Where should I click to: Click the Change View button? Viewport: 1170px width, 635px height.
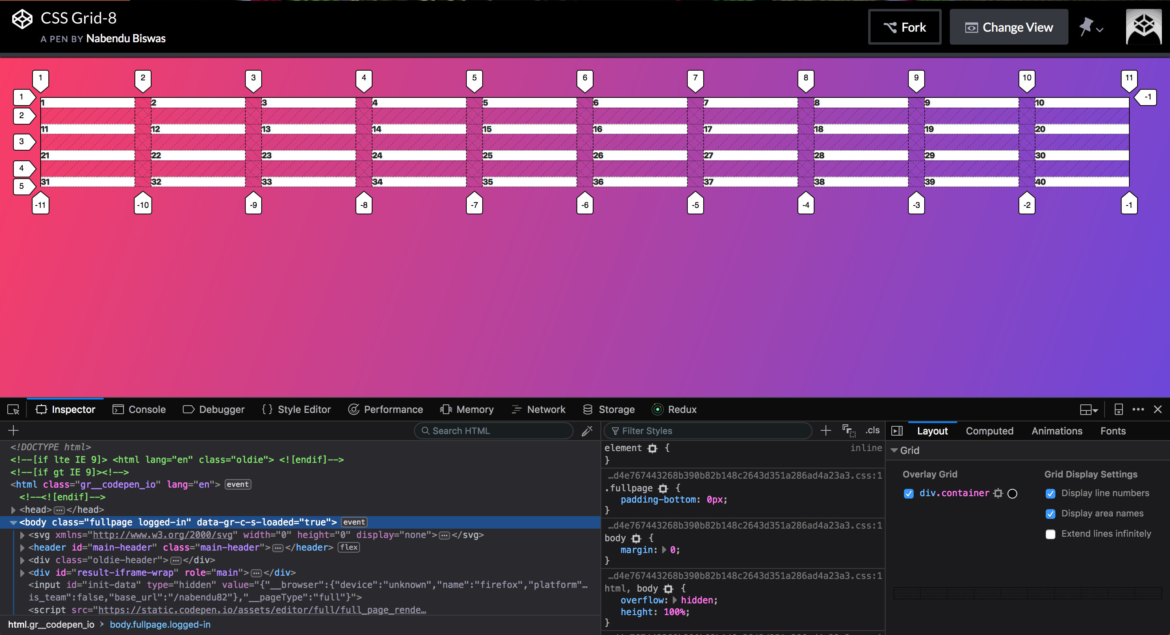tap(1009, 27)
